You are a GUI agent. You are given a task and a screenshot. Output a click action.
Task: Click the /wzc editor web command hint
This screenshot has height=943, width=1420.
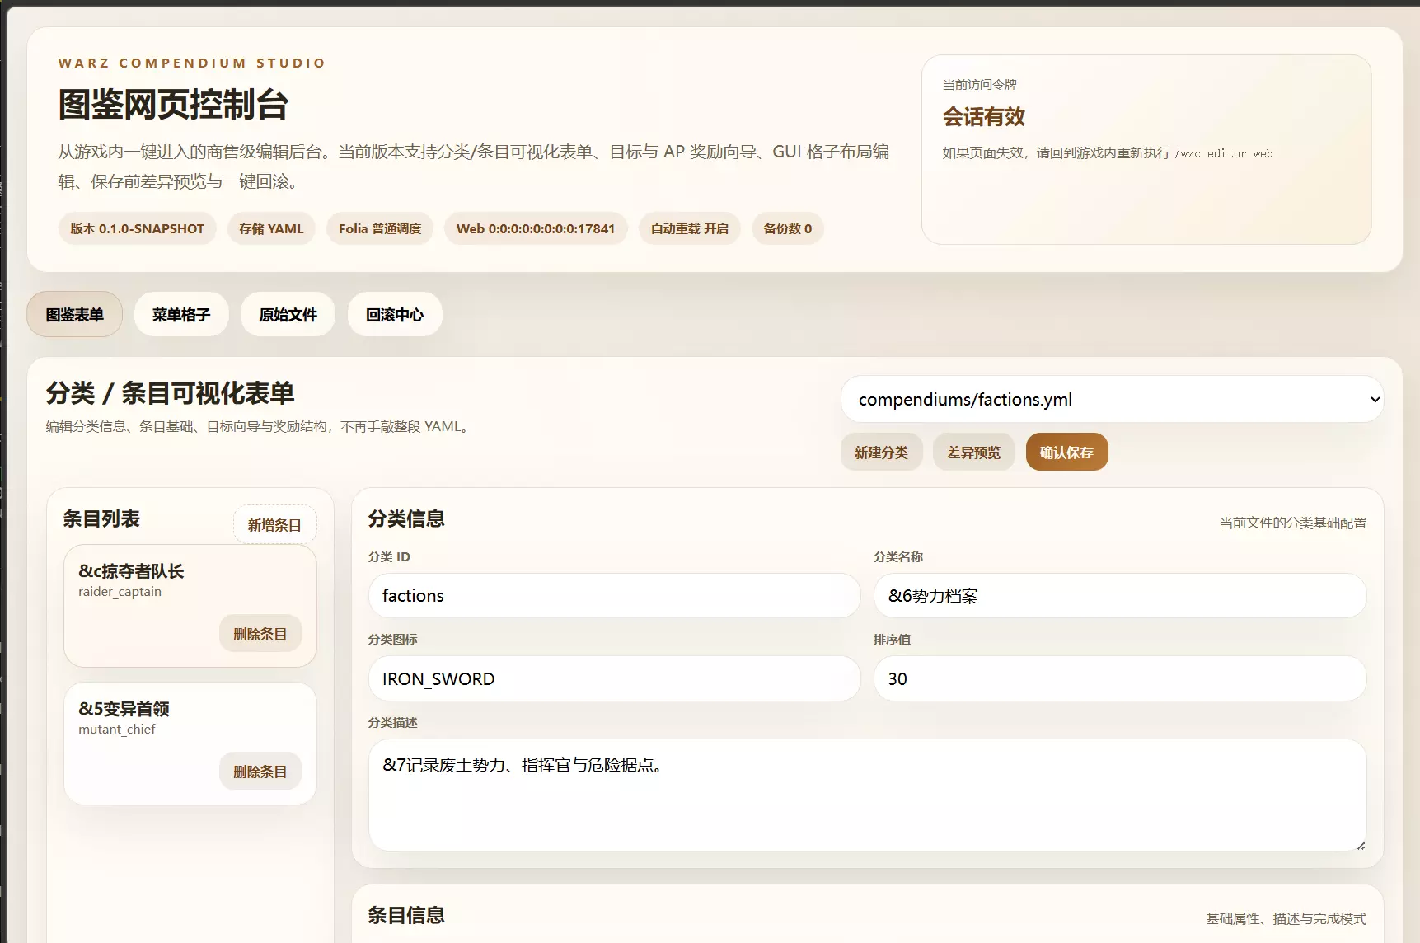(1224, 153)
